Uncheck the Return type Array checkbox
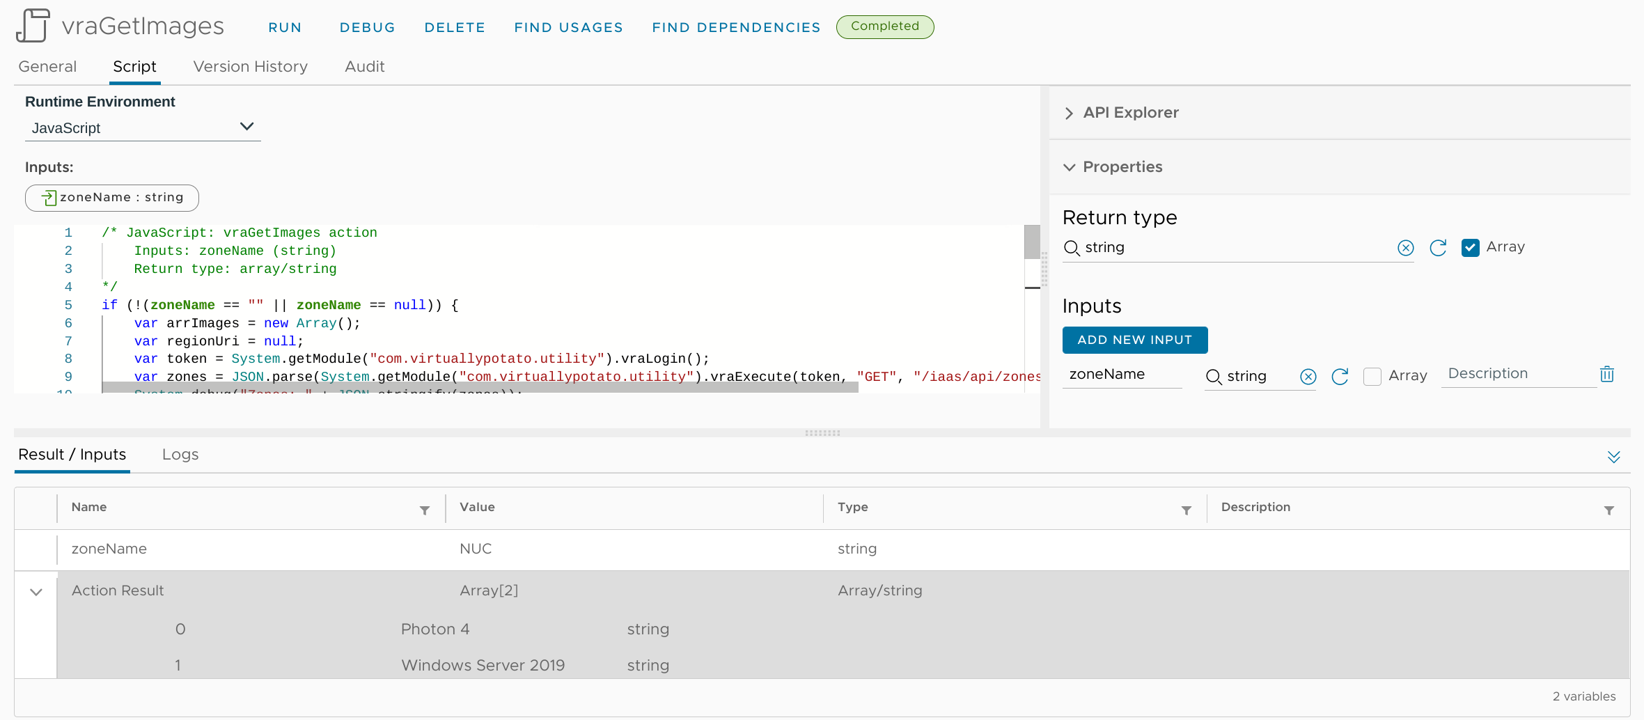The image size is (1644, 720). [x=1471, y=248]
